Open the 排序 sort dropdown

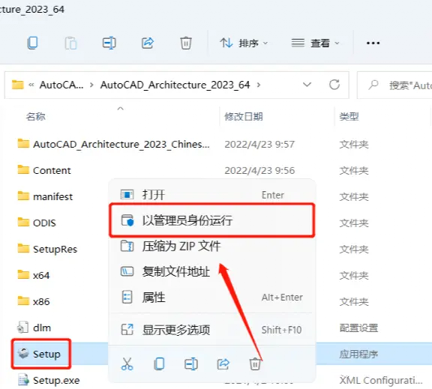pos(244,43)
